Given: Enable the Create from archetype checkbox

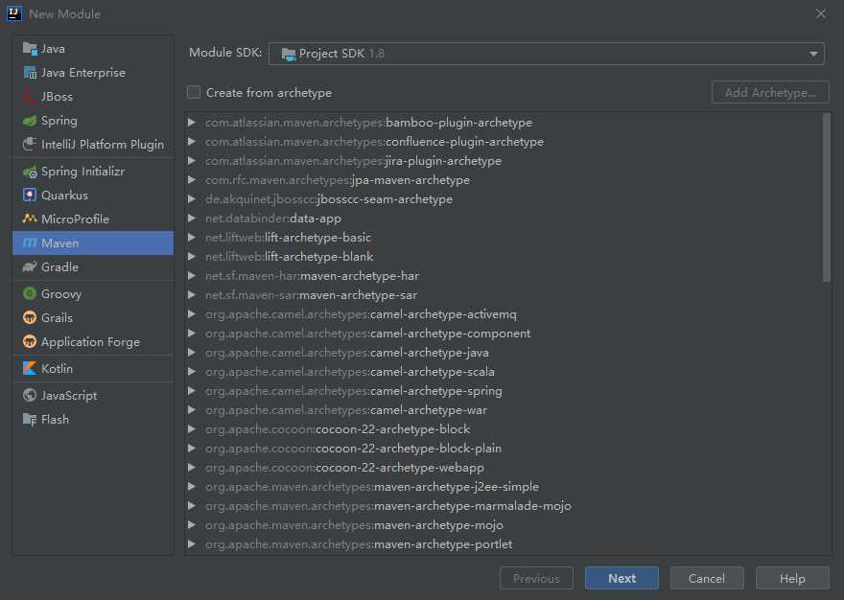Looking at the screenshot, I should click(x=194, y=92).
